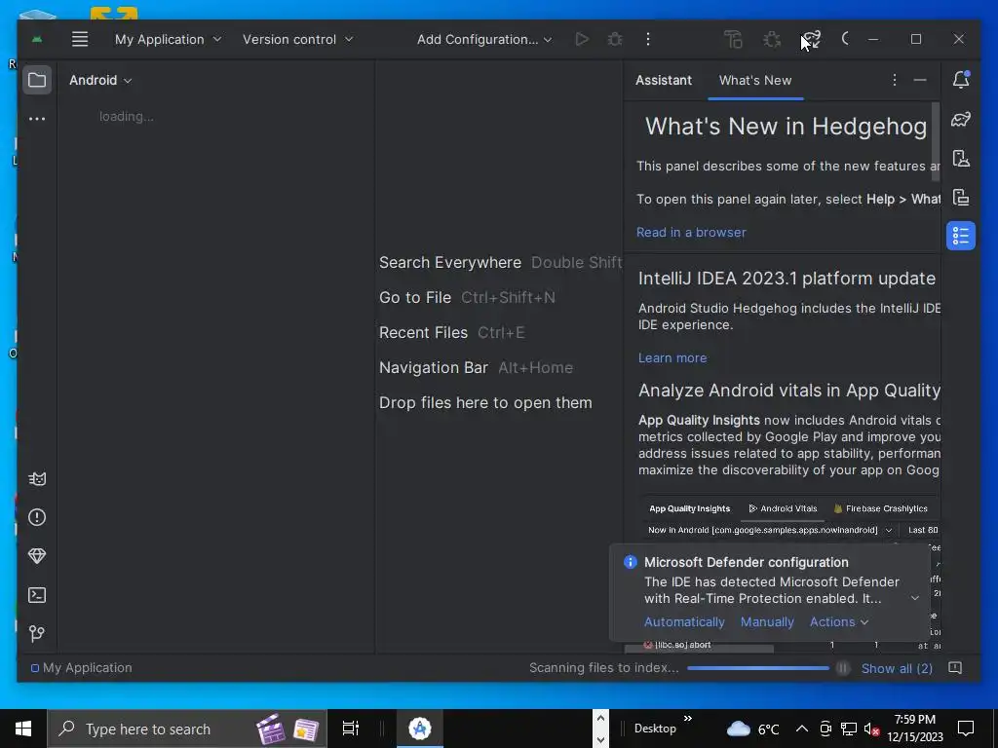The image size is (998, 748).
Task: Open the Gradle tool window elephant icon
Action: [961, 119]
